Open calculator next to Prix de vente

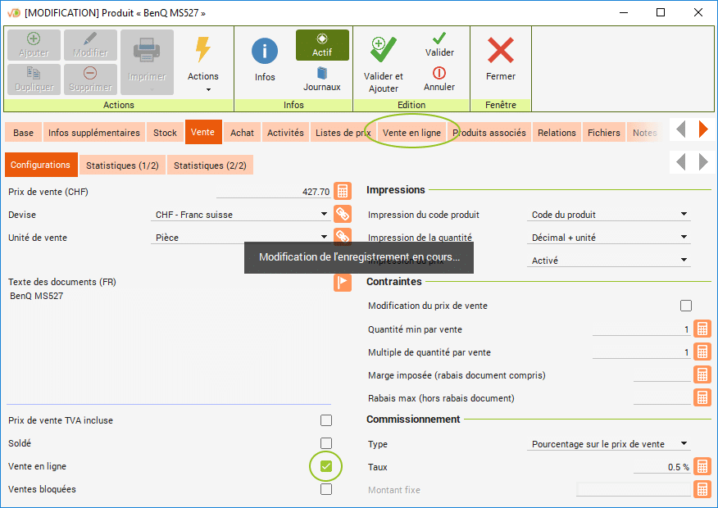click(x=343, y=192)
